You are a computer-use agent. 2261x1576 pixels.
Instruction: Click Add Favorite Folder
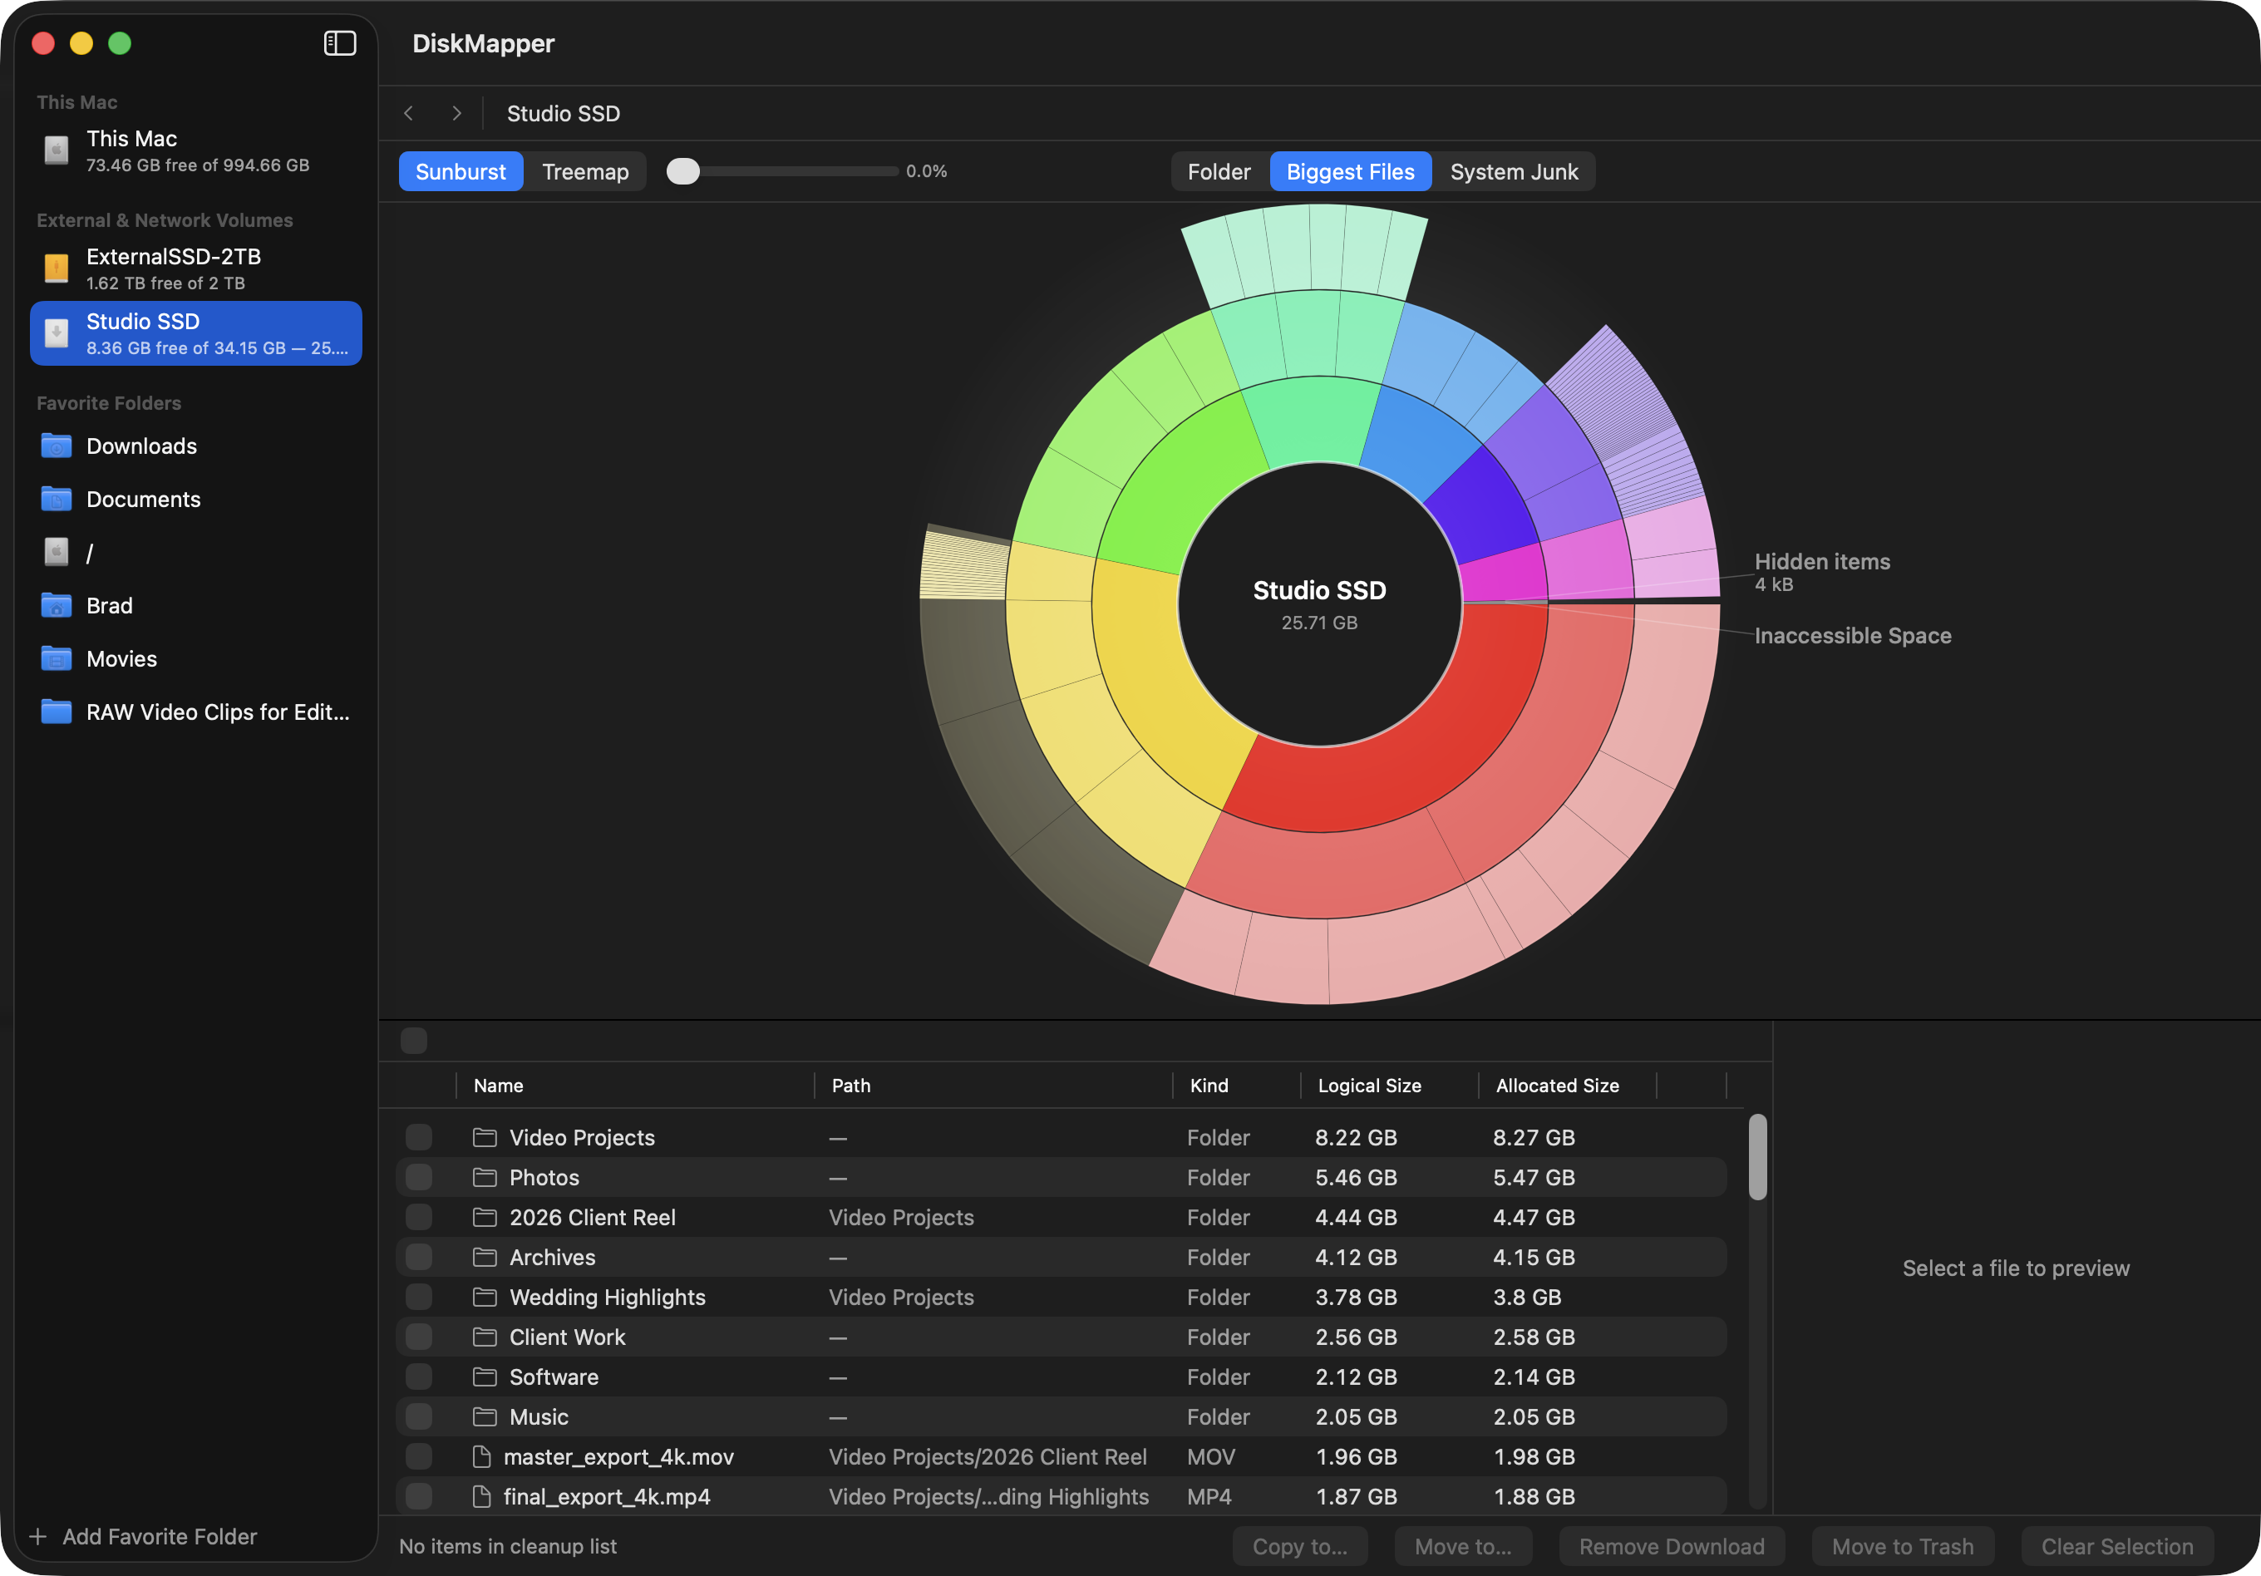click(144, 1537)
